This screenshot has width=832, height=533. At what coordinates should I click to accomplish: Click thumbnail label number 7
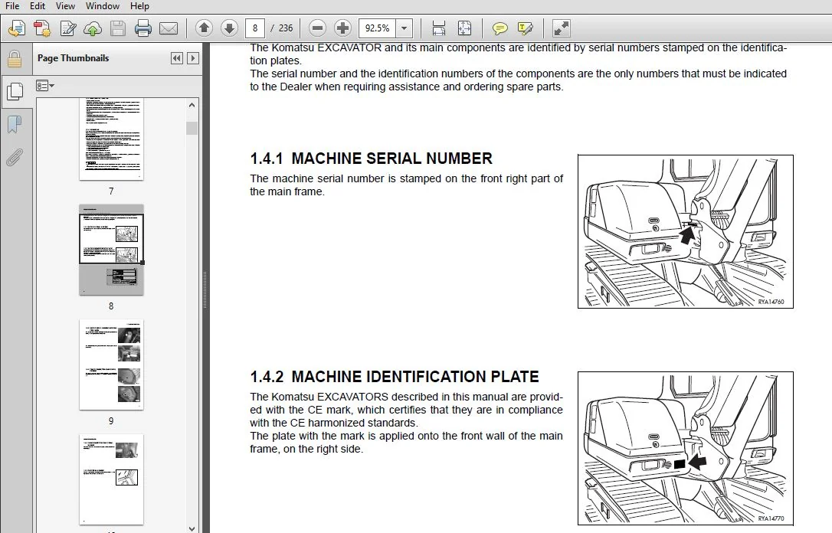click(111, 191)
